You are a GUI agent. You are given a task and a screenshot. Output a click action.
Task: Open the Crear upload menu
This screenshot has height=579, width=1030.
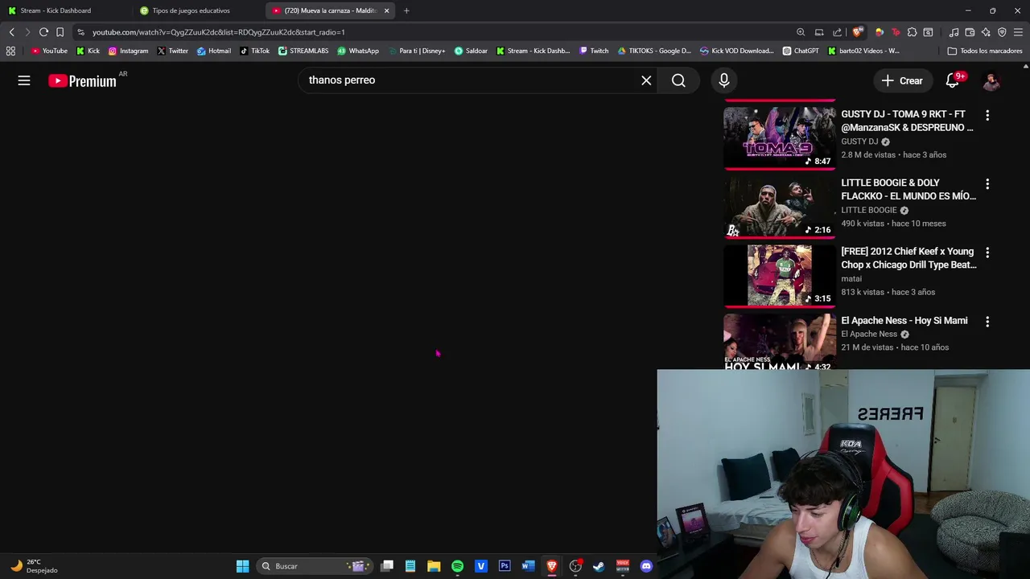click(902, 80)
